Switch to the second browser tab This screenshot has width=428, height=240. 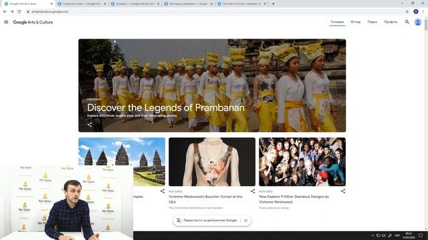pos(82,4)
